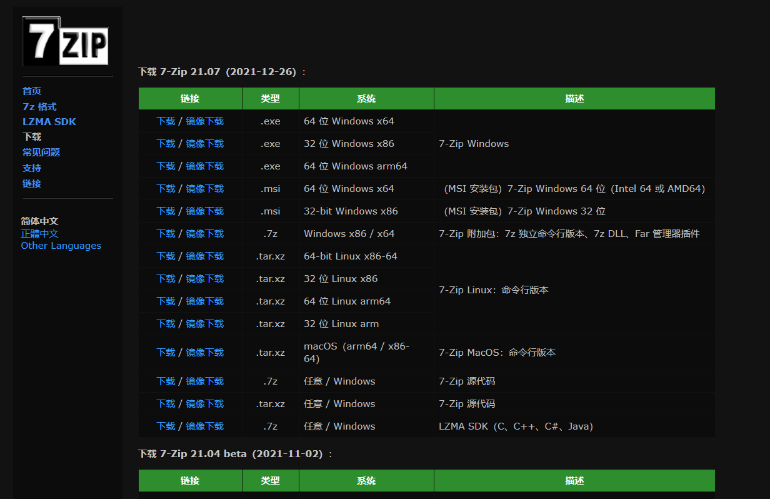Download the 64 位 Windows x64 .msi
Viewport: 770px width, 499px height.
pos(166,189)
